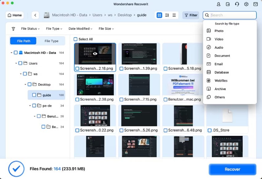Screen dimensions: 262x179
Task: Click the Database file type icon
Action: 209,72
